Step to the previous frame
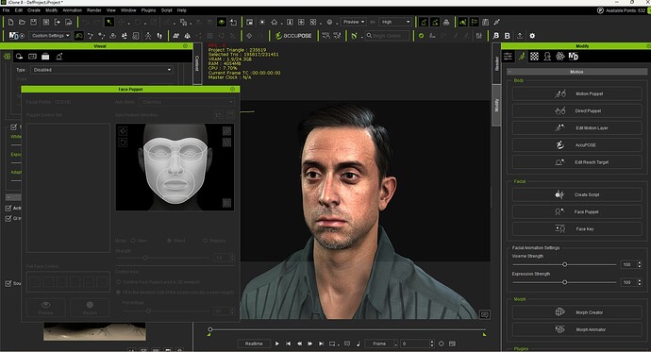The width and height of the screenshot is (651, 352). pos(299,344)
